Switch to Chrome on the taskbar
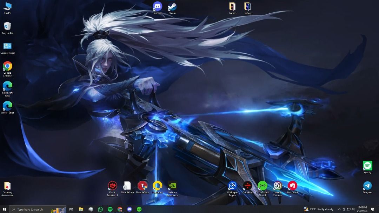The height and width of the screenshot is (213, 379). tap(120, 209)
